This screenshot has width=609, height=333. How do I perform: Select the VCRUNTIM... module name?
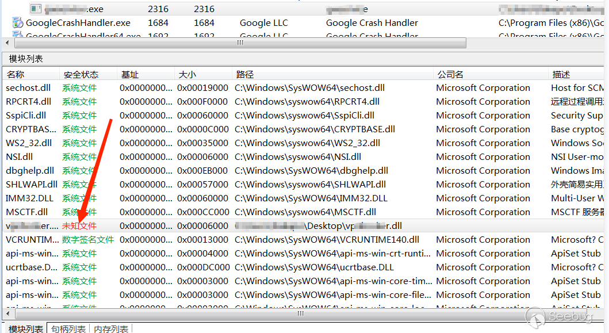click(32, 240)
